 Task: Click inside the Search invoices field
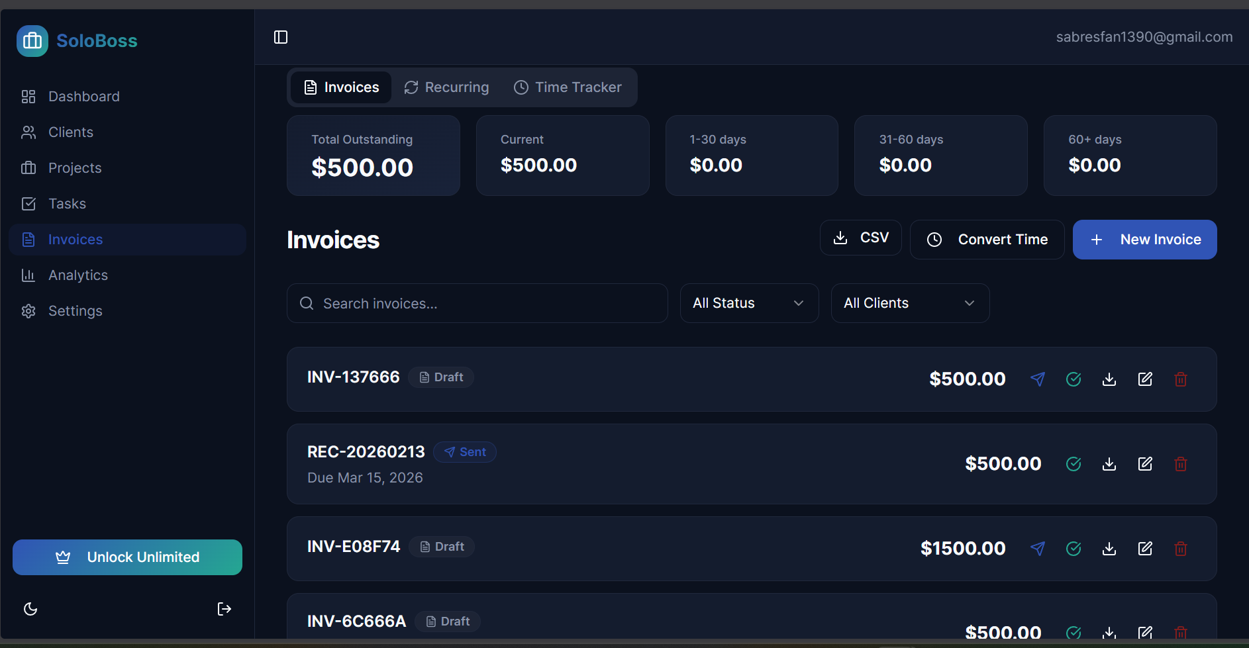pyautogui.click(x=477, y=303)
